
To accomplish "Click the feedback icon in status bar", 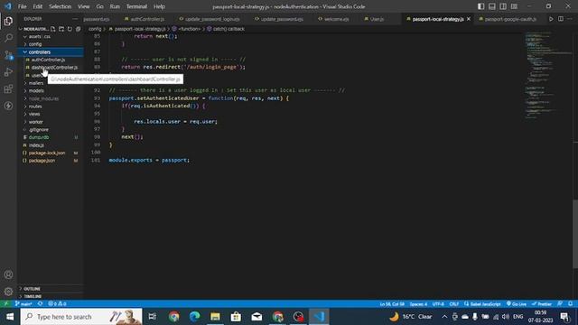I will [x=560, y=304].
